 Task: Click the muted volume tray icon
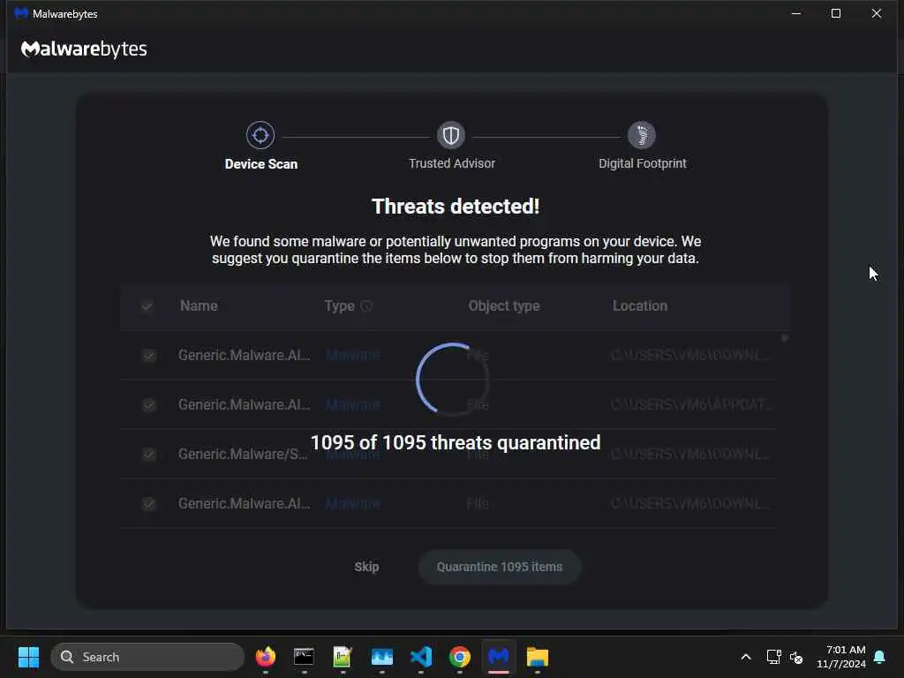[796, 657]
